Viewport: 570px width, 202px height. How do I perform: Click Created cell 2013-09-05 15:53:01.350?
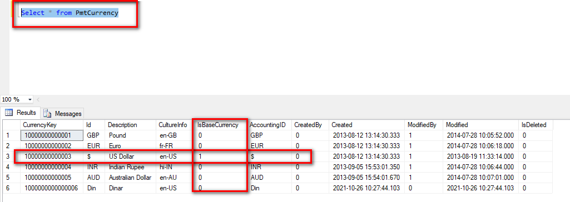pos(367,167)
